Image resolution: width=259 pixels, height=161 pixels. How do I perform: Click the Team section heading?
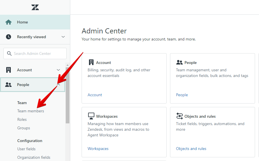22,103
